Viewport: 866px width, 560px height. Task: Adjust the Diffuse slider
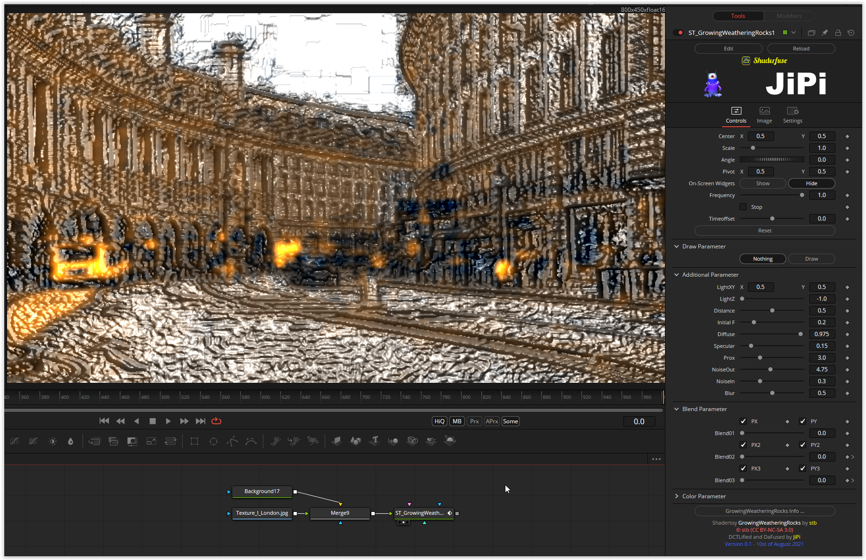click(772, 334)
